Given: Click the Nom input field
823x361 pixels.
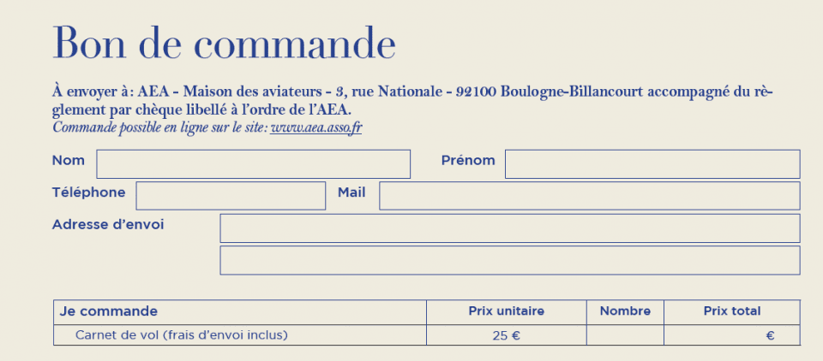Looking at the screenshot, I should pos(253,164).
